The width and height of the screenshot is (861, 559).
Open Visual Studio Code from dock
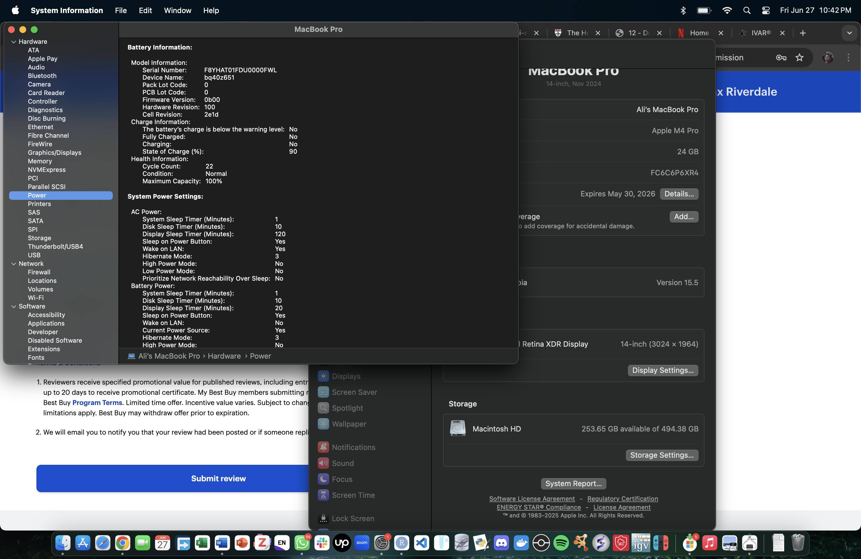coord(421,543)
